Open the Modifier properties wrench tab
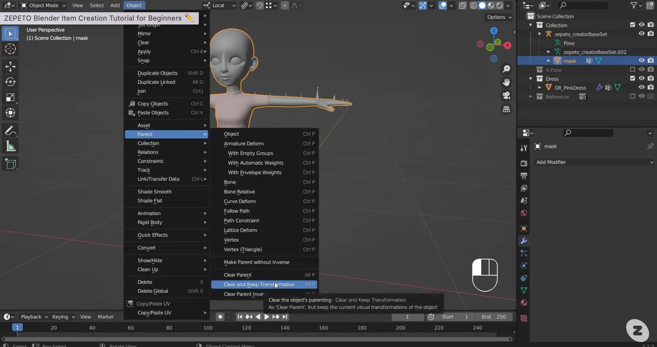Viewport: 657px width, 347px height. [524, 241]
